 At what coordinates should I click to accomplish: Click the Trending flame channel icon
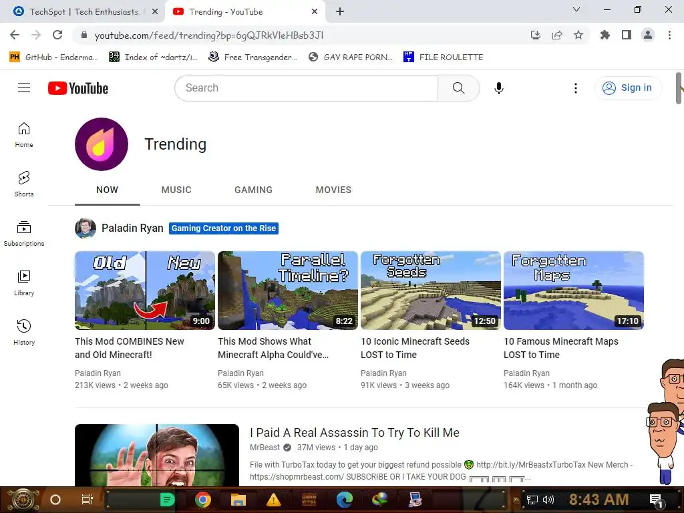click(x=102, y=144)
